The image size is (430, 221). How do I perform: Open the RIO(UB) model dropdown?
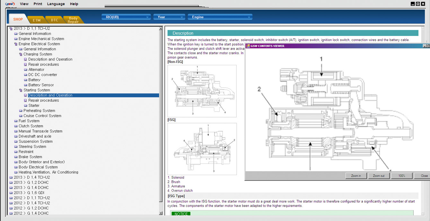tap(126, 17)
